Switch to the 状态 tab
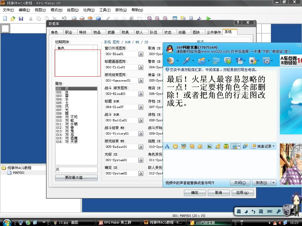This screenshot has height=226, width=302. tap(168, 32)
